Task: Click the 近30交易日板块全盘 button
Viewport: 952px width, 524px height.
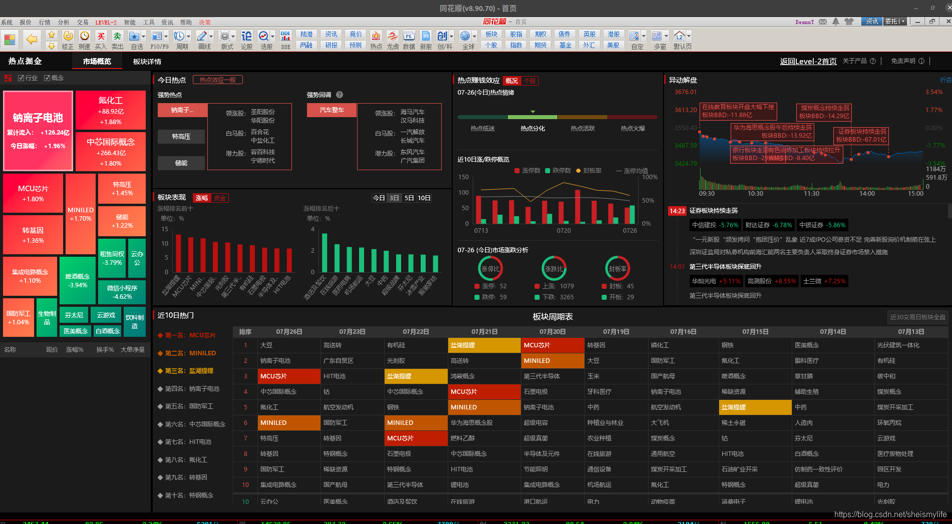Action: 917,317
